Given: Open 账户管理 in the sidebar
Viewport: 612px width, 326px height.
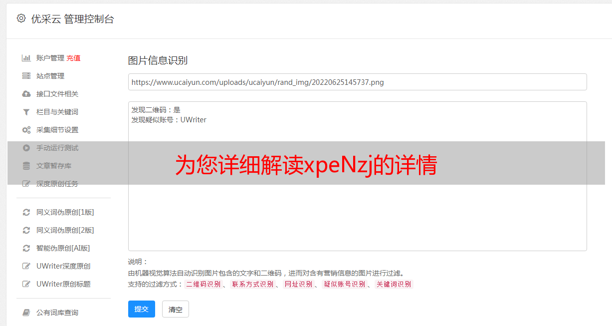Looking at the screenshot, I should click(50, 58).
